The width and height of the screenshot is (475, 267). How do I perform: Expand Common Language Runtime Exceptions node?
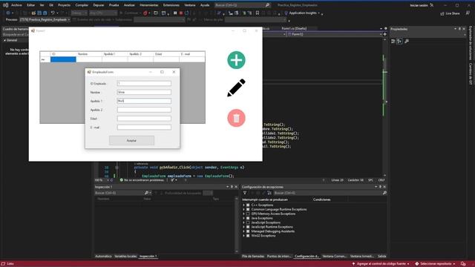(243, 209)
